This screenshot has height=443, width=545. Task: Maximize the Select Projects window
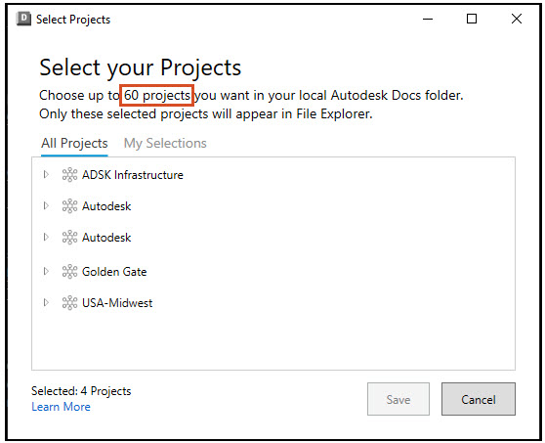pyautogui.click(x=472, y=19)
